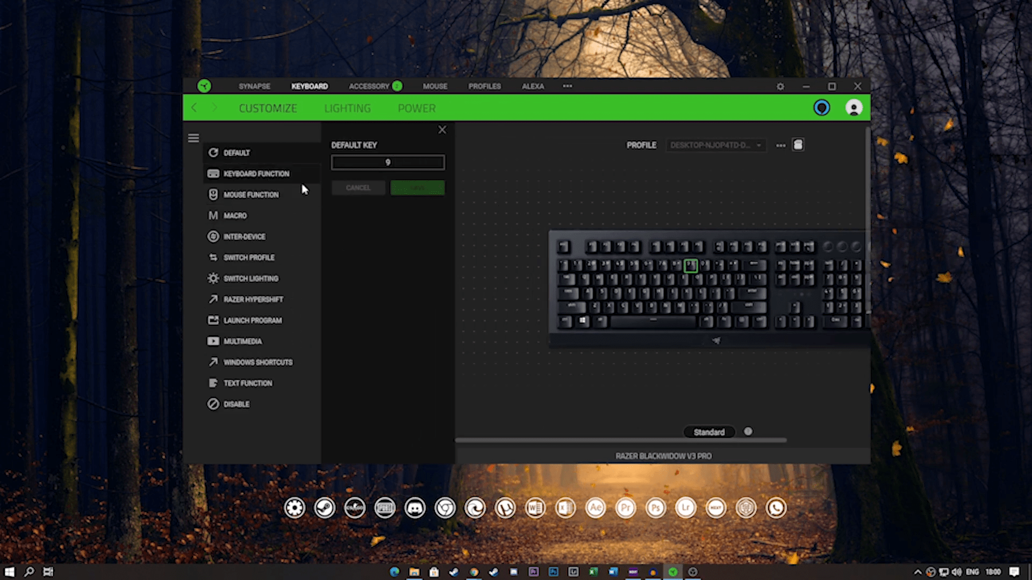Click the green Save button
The height and width of the screenshot is (580, 1032).
[417, 187]
